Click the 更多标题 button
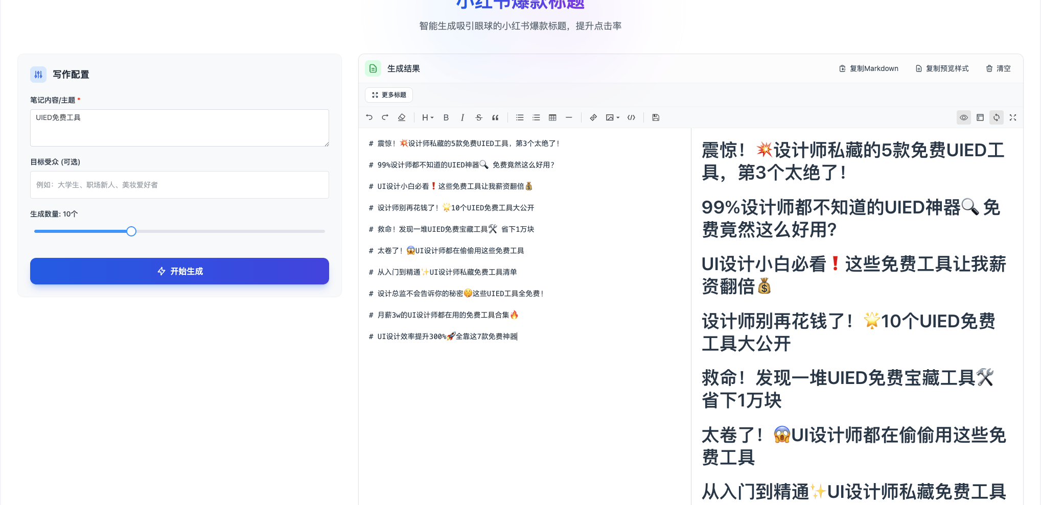This screenshot has height=505, width=1041. (x=389, y=95)
